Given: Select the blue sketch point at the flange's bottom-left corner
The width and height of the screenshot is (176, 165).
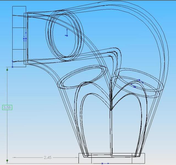Looking at the screenshot, I should tap(12, 67).
